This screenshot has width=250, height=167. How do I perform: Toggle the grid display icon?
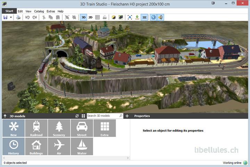tap(98, 17)
